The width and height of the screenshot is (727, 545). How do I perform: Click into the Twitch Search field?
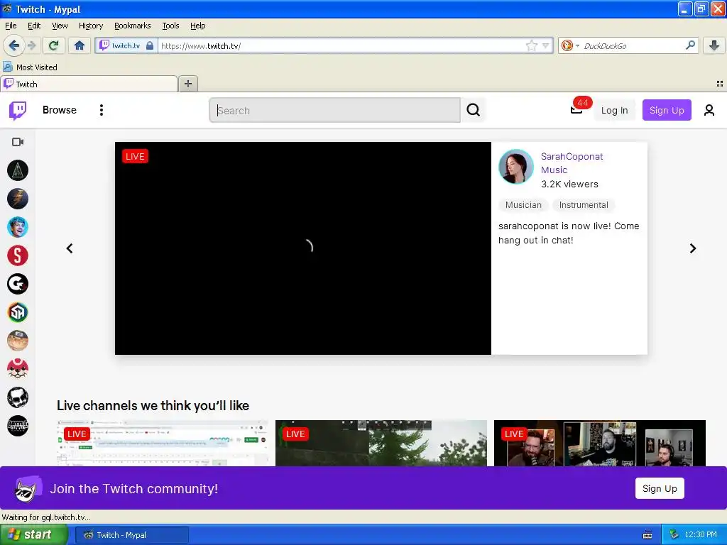point(335,110)
